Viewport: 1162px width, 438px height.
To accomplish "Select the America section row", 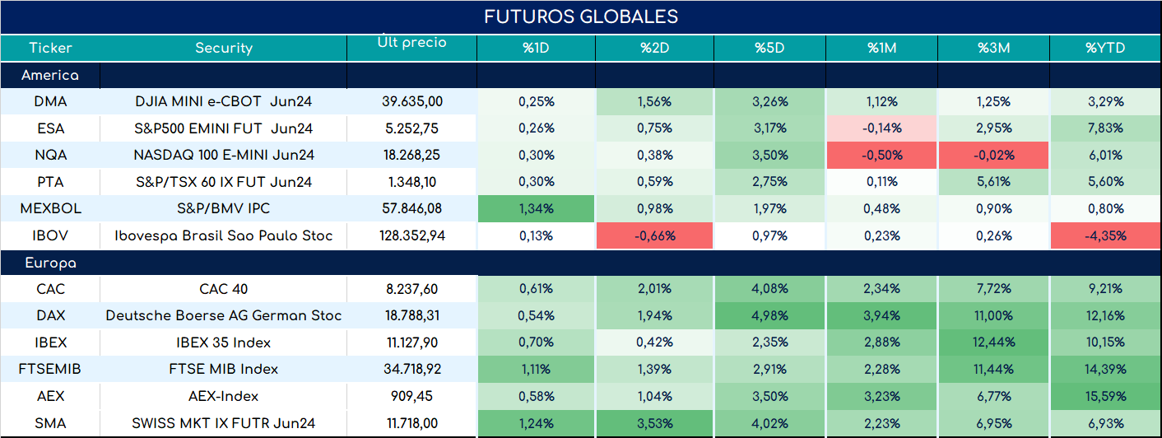I will pos(581,75).
